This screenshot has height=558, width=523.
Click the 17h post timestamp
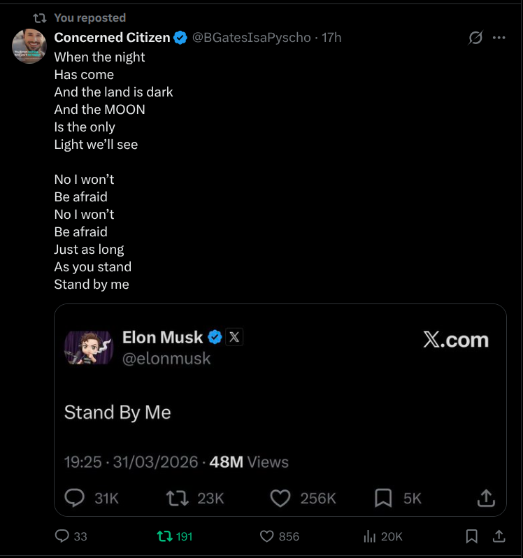(x=331, y=38)
